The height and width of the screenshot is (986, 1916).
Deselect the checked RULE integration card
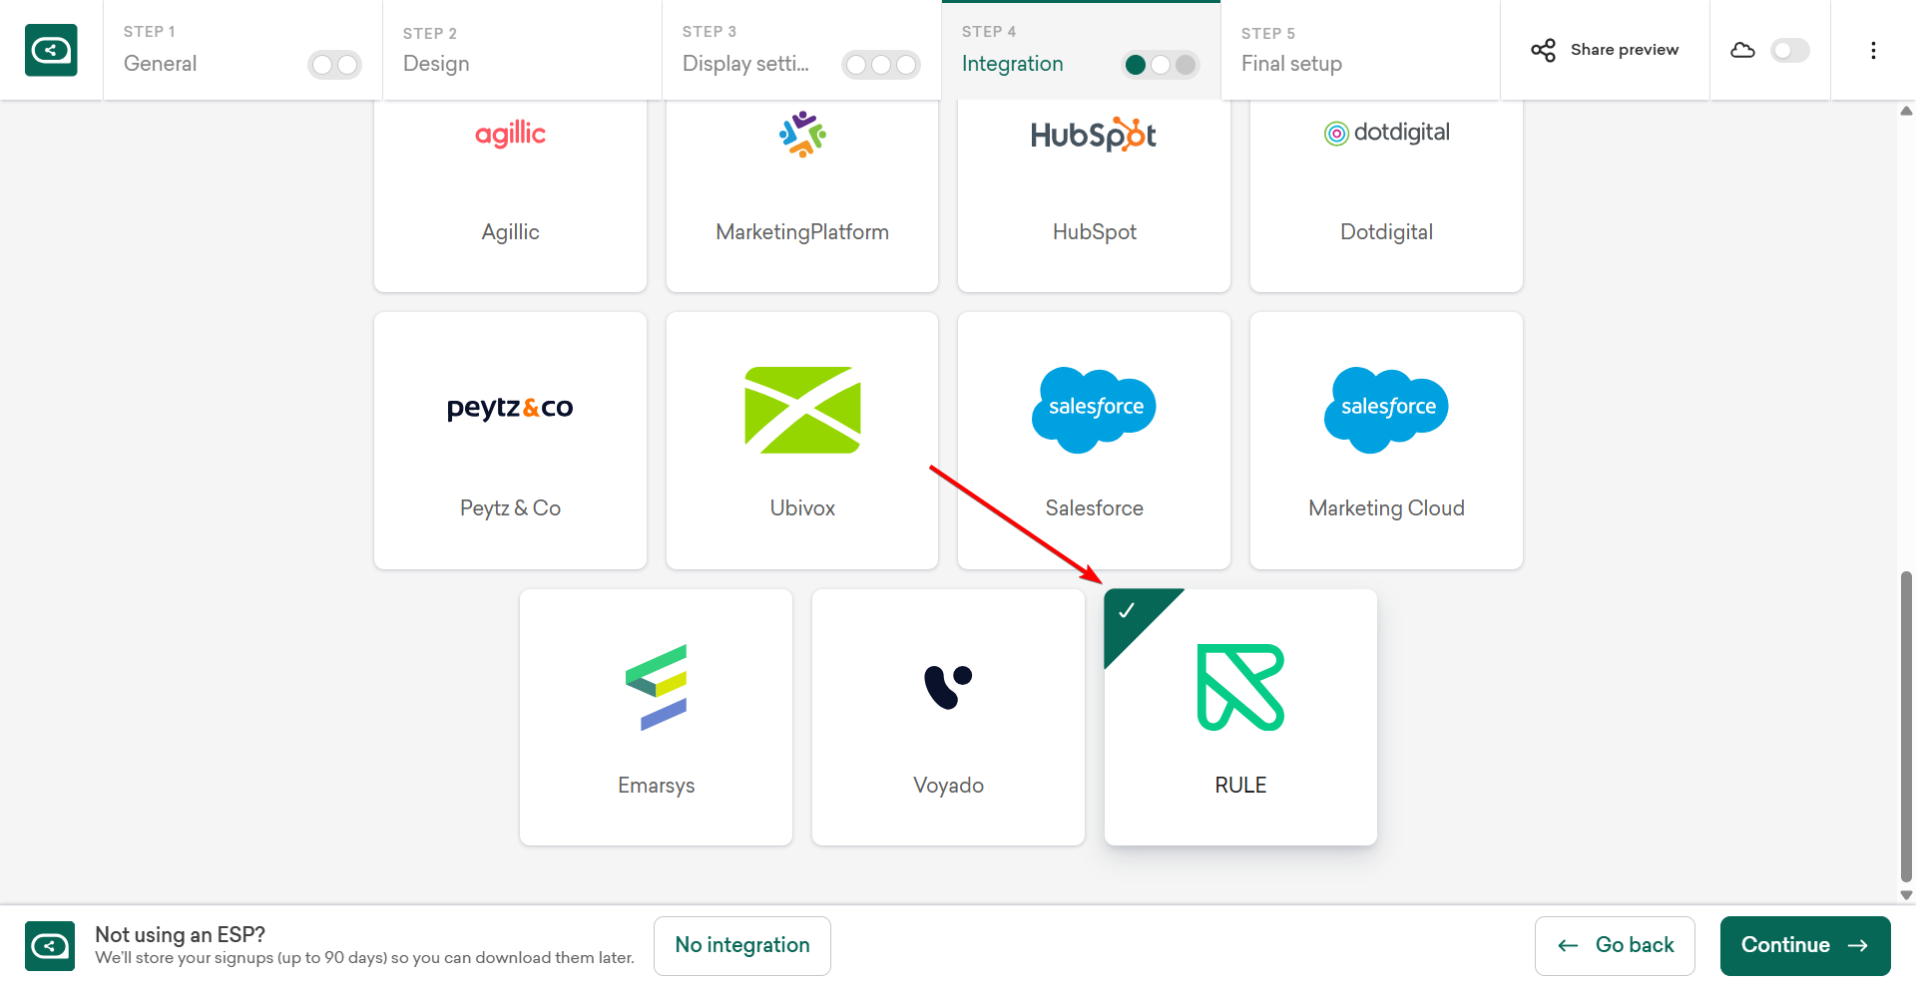(x=1240, y=717)
